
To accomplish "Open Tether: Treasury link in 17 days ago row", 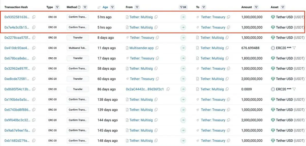I will [142, 58].
